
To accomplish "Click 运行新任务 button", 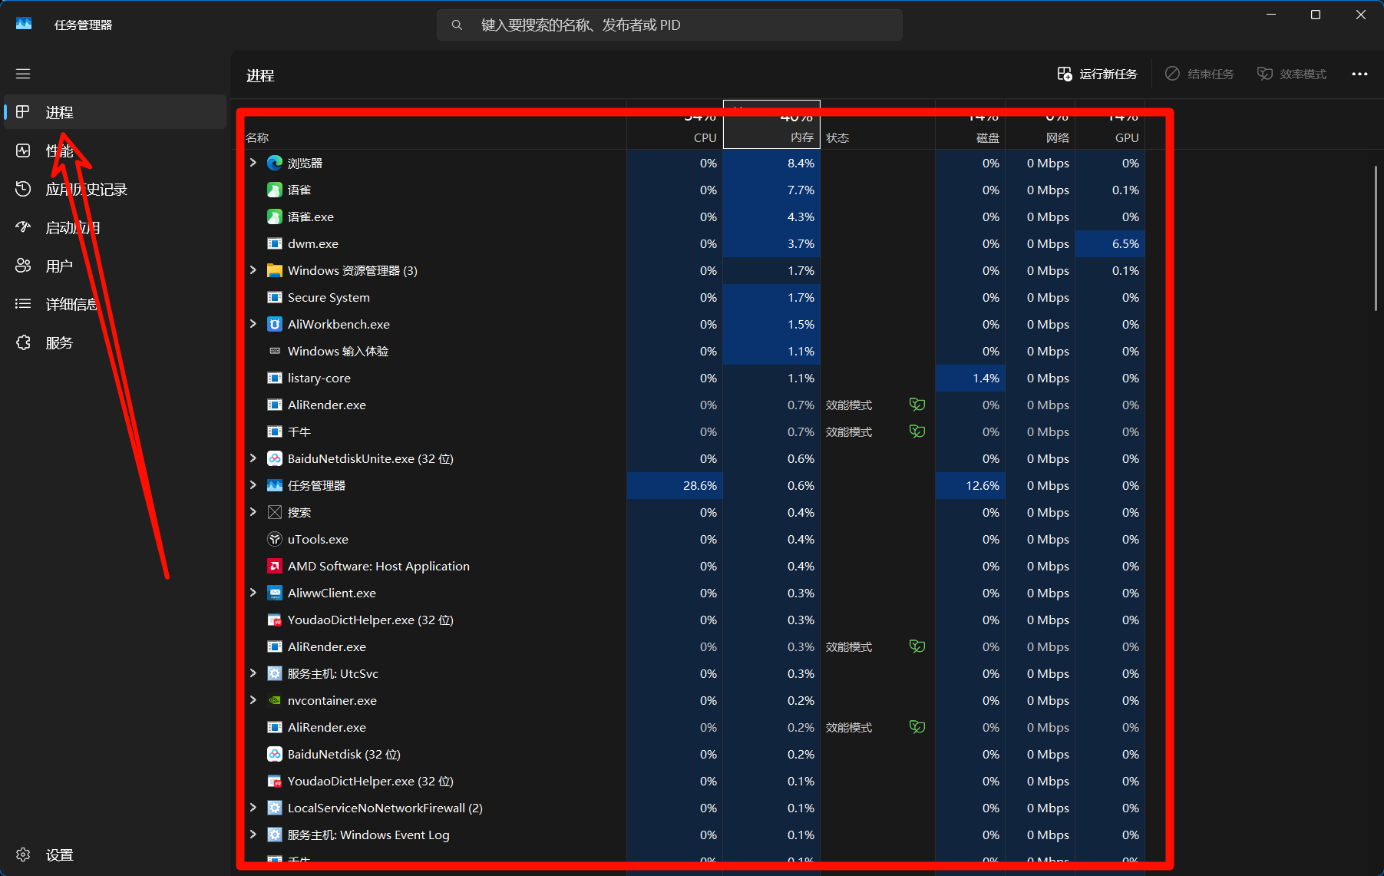I will (x=1097, y=74).
